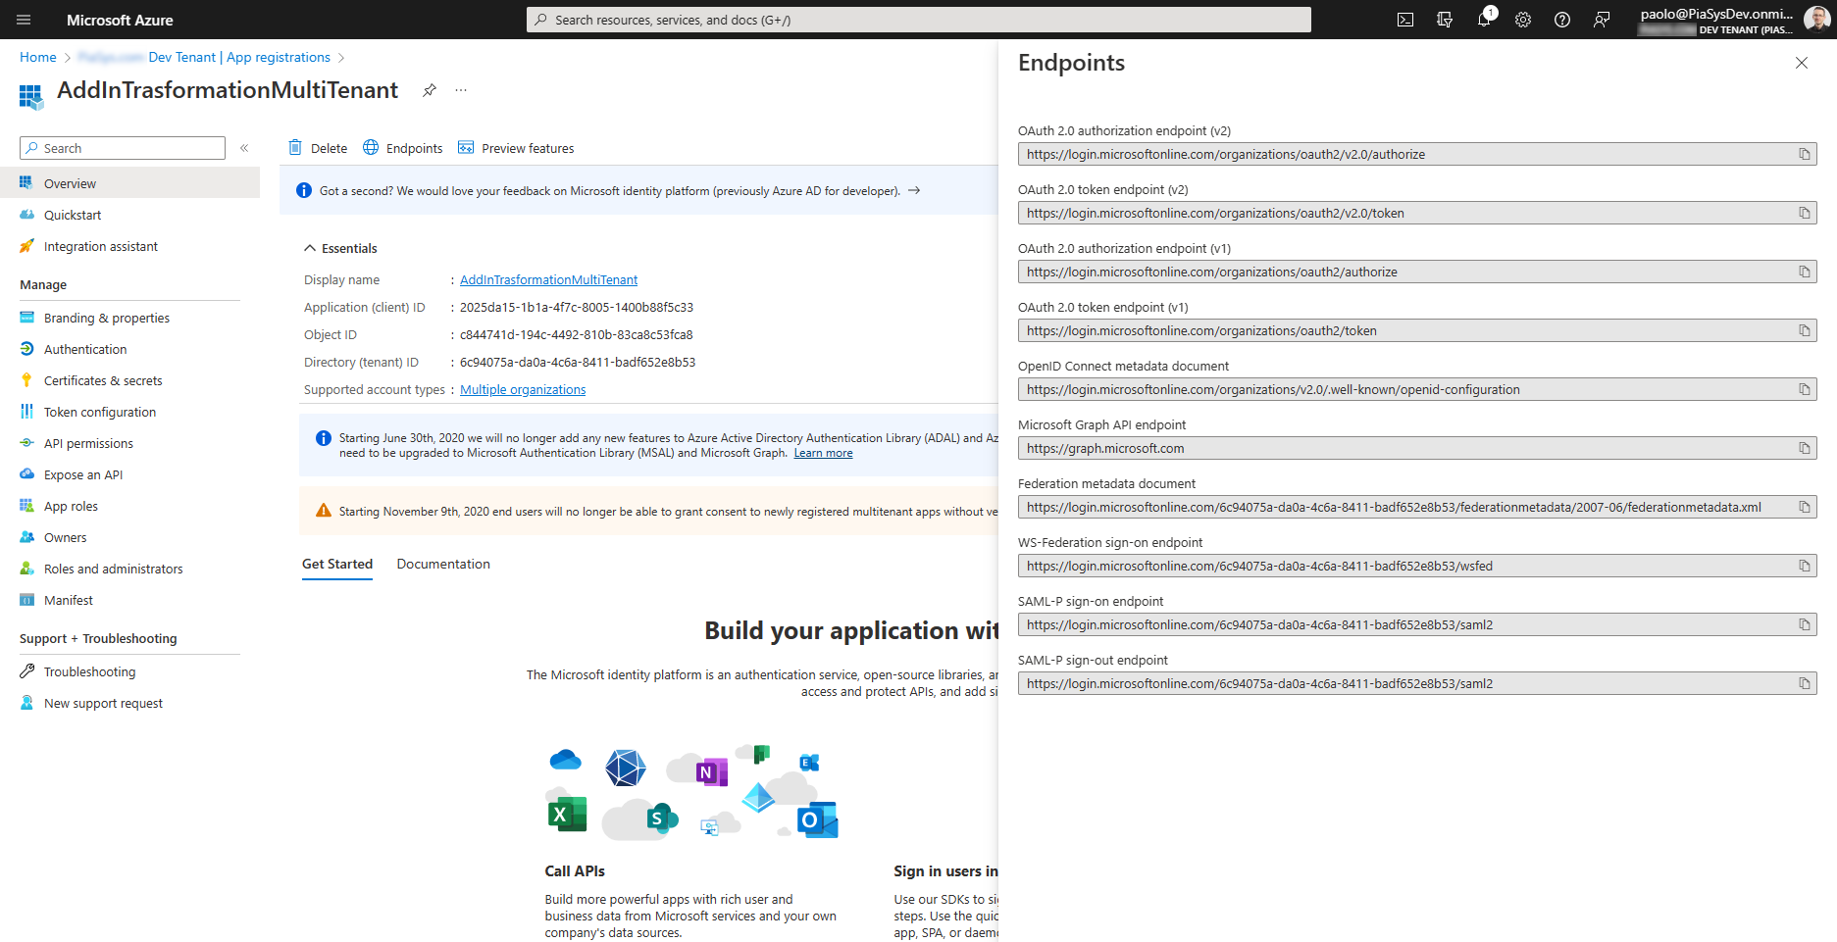The image size is (1837, 942).
Task: Copy Federation metadata document URL
Action: (1805, 507)
